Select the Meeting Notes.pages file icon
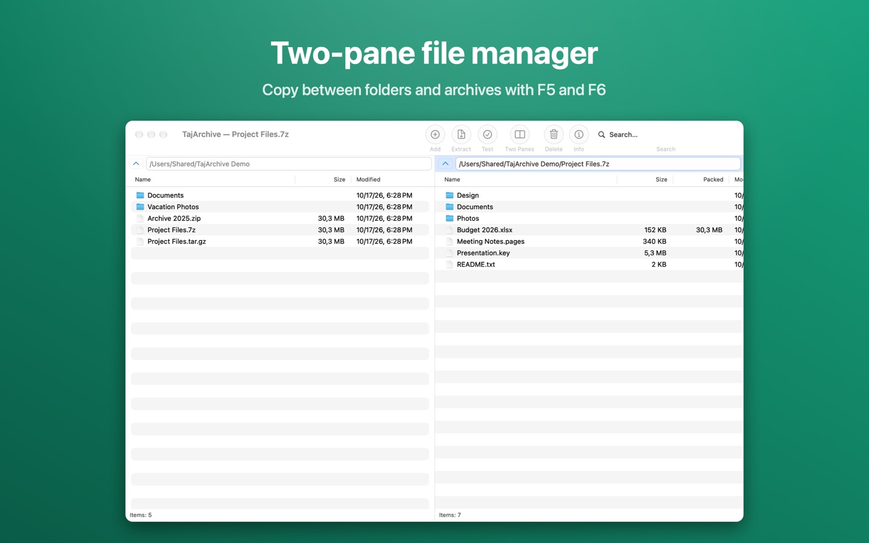 (450, 241)
